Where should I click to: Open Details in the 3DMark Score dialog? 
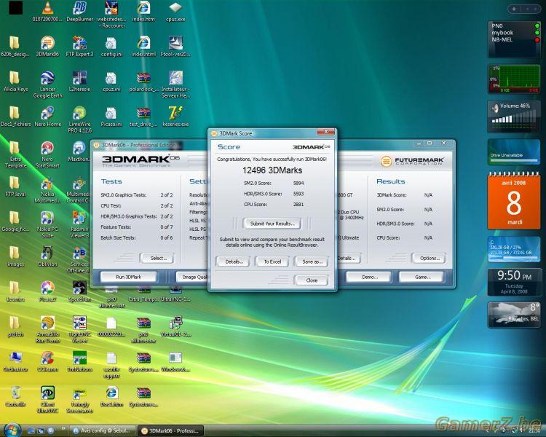232,261
